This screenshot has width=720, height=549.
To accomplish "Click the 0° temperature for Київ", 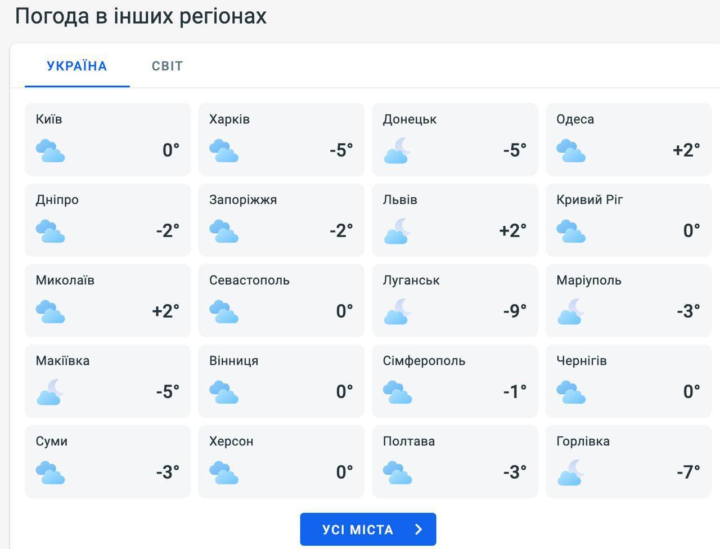I will click(171, 150).
